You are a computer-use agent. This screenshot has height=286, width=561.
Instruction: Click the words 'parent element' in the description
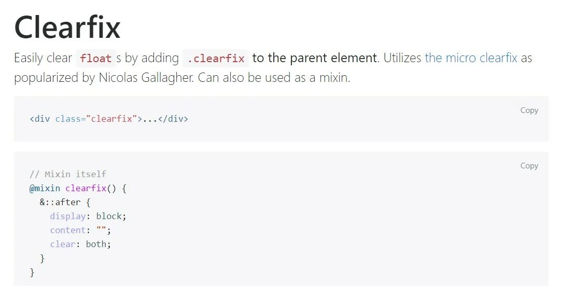332,58
